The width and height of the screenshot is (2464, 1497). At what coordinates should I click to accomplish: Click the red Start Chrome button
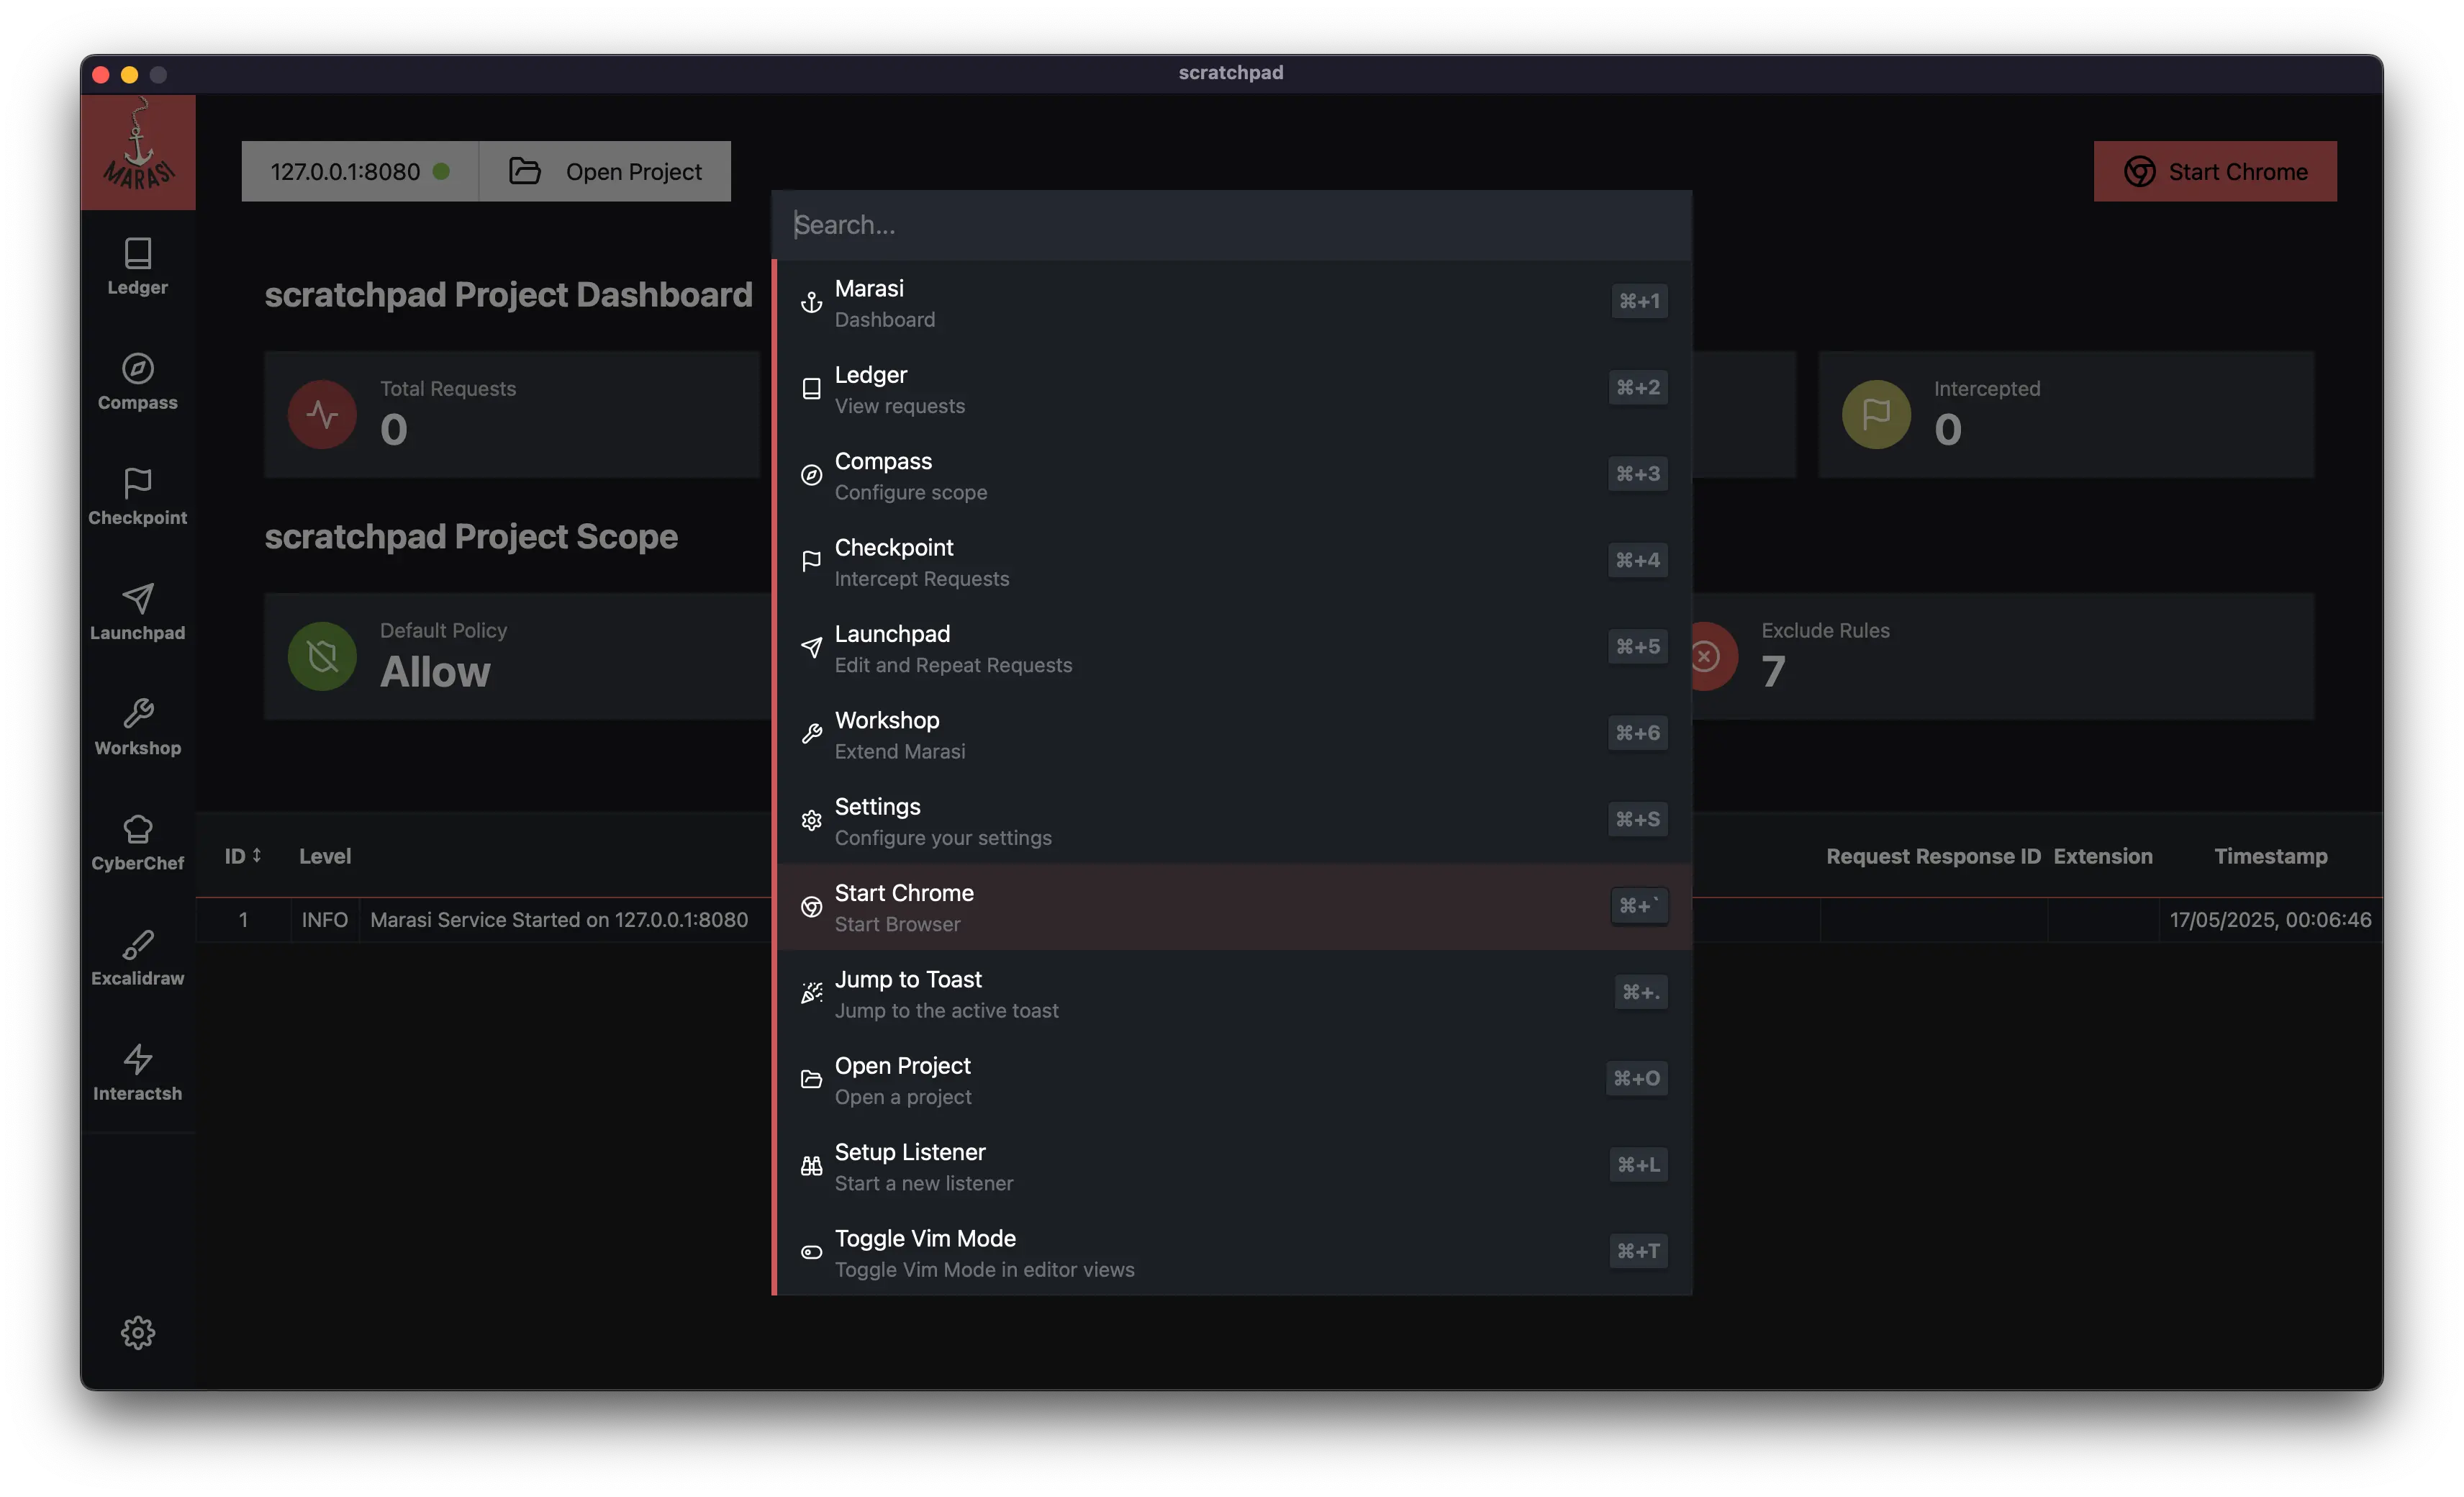2215,171
